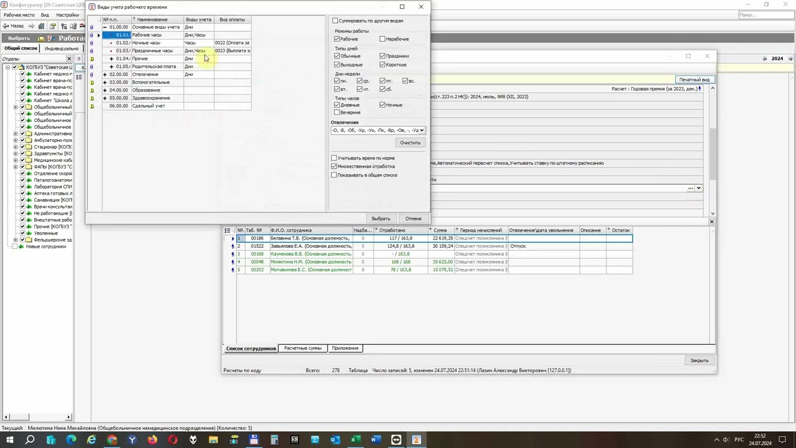Open Excel from the taskbar
796x448 pixels.
pos(356,440)
